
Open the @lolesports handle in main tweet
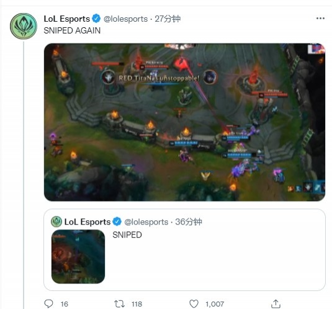pyautogui.click(x=125, y=19)
